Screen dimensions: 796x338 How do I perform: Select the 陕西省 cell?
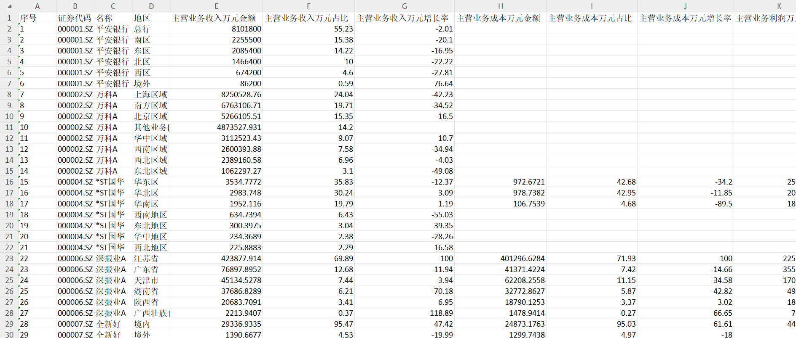(151, 302)
